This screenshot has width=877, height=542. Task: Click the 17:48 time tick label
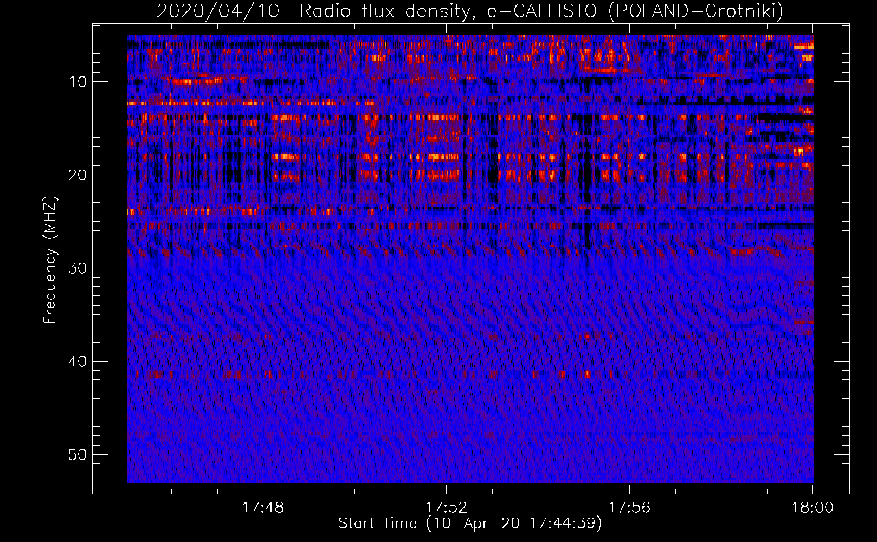pos(263,508)
